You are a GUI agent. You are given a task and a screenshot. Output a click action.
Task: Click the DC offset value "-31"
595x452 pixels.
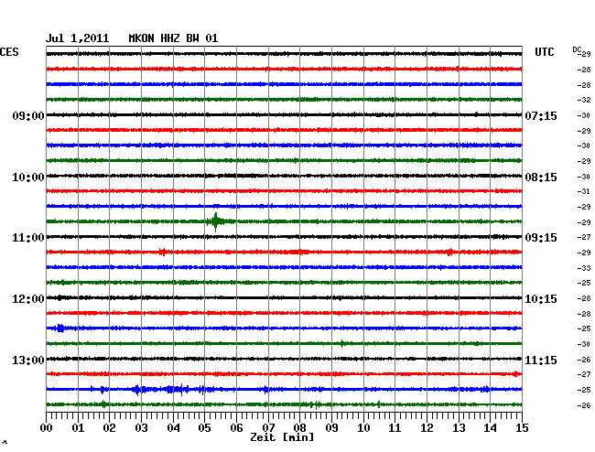point(584,191)
